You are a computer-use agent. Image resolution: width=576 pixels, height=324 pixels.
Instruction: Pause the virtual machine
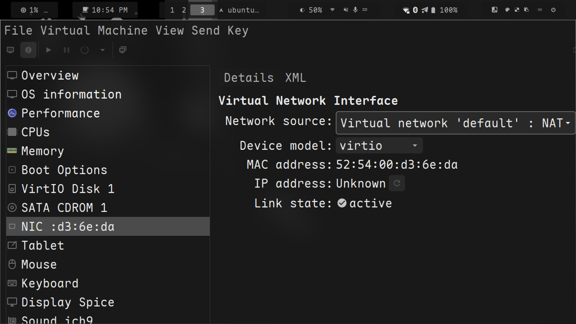(x=67, y=50)
